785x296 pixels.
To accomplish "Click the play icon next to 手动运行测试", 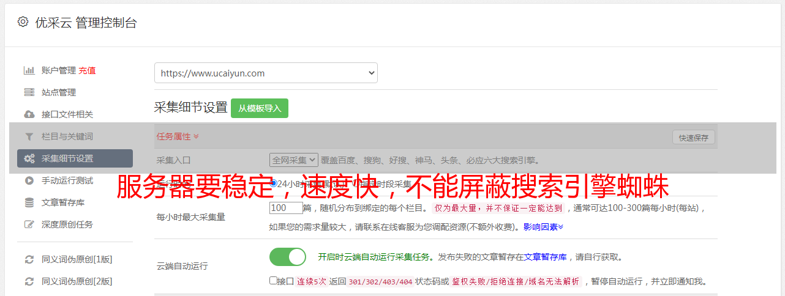I will tap(29, 180).
